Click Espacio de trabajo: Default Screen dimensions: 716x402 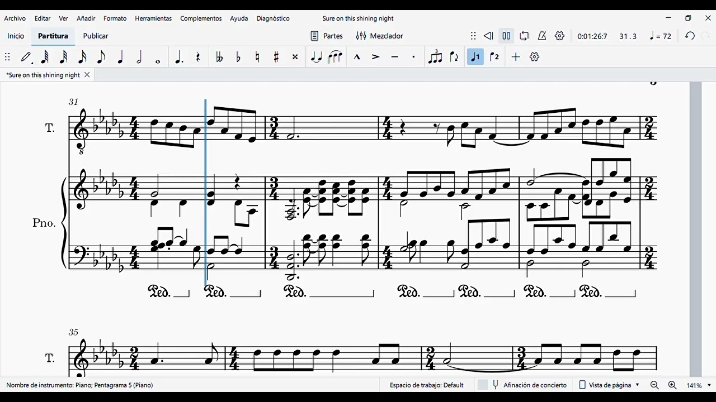click(427, 385)
